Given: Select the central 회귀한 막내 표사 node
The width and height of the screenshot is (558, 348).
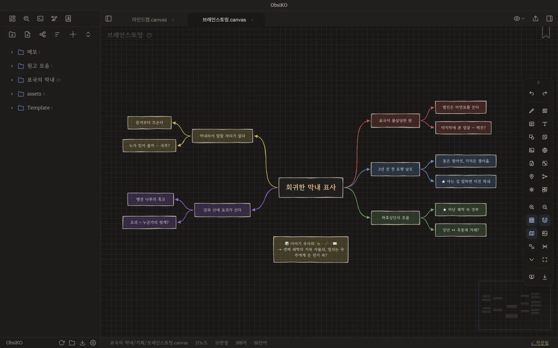Looking at the screenshot, I should click(x=311, y=187).
